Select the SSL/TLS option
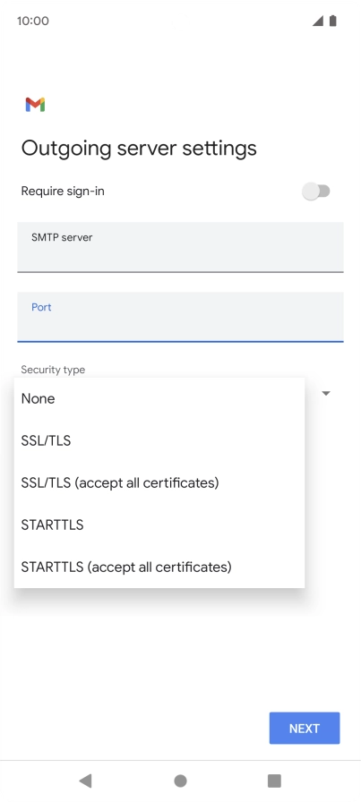This screenshot has width=361, height=802. coord(159,440)
